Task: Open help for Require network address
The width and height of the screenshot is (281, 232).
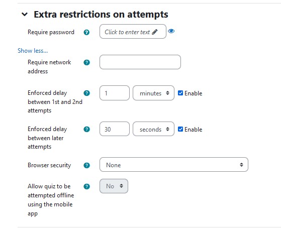Action: pos(87,63)
